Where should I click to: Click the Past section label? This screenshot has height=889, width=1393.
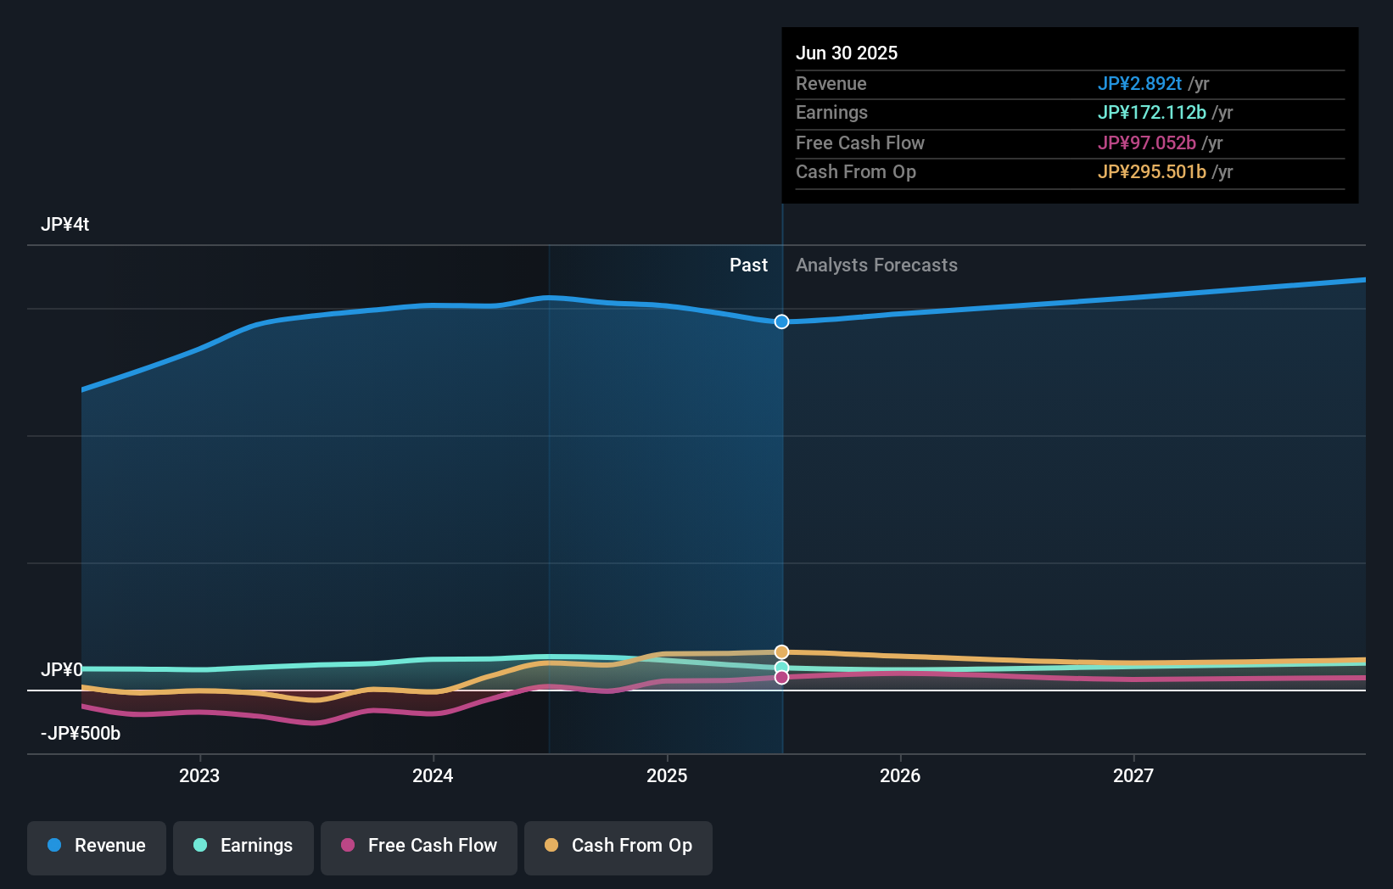point(748,266)
